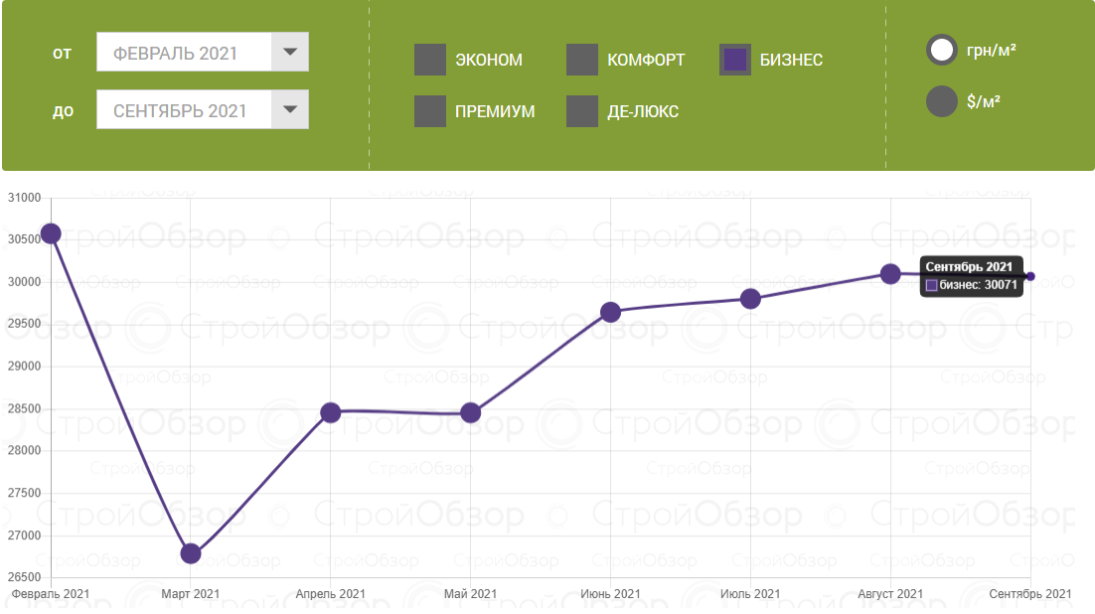This screenshot has height=614, width=1095.
Task: Enable the ЭКОНОМ class checkbox
Action: pos(430,60)
